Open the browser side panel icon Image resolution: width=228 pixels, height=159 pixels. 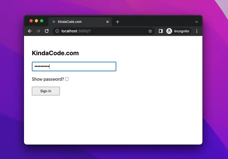[161, 31]
